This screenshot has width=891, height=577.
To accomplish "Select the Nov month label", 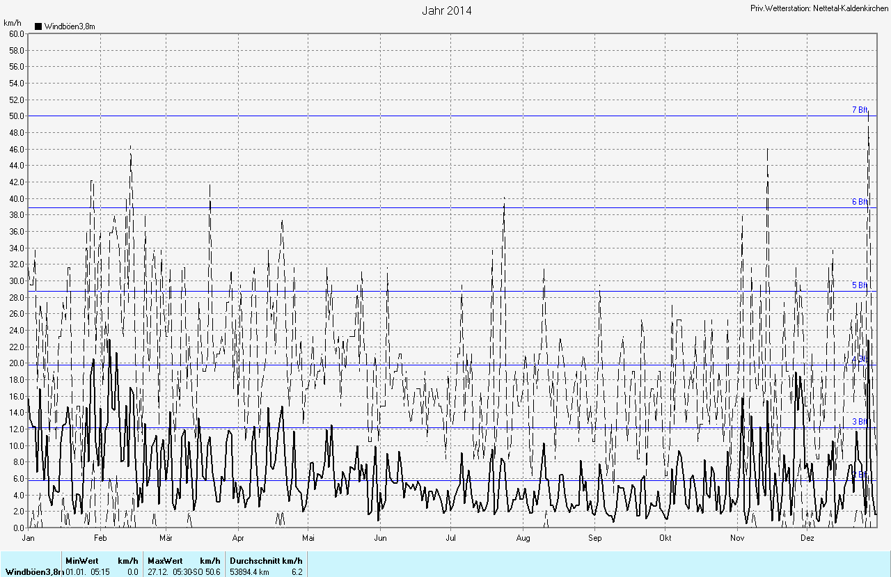I will pos(738,539).
